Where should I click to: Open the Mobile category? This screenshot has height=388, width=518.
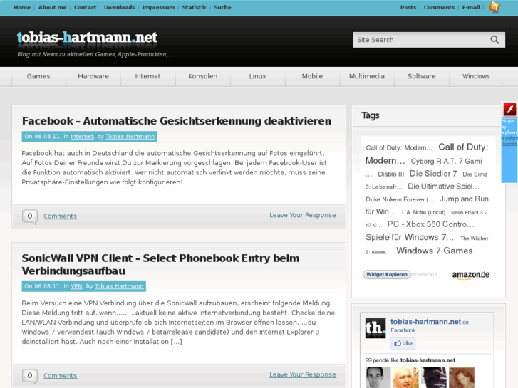point(312,76)
